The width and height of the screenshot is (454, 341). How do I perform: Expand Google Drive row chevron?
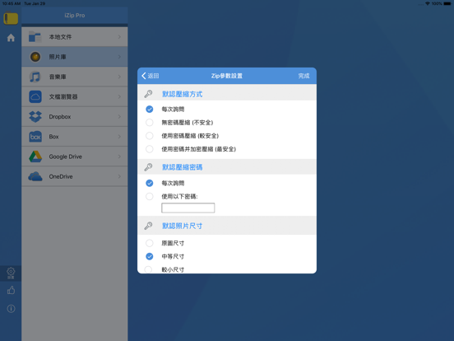[x=119, y=156]
